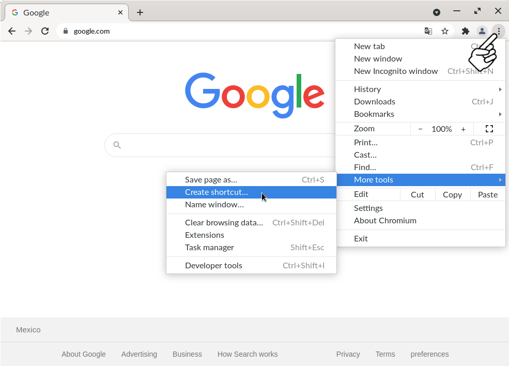
Task: Follow the Advertising footer link
Action: 139,354
